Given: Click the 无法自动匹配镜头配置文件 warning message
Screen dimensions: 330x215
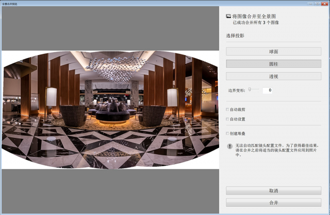Looking at the screenshot, I should click(277, 150).
